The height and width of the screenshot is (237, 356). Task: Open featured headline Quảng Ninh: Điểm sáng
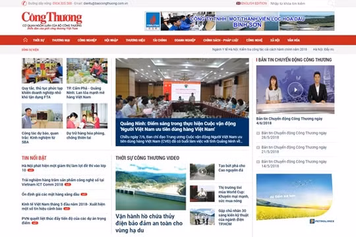tap(178, 126)
